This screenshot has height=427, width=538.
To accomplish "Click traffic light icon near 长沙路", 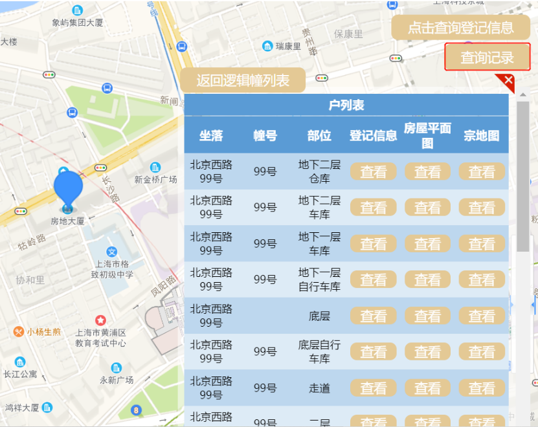I will (100, 168).
